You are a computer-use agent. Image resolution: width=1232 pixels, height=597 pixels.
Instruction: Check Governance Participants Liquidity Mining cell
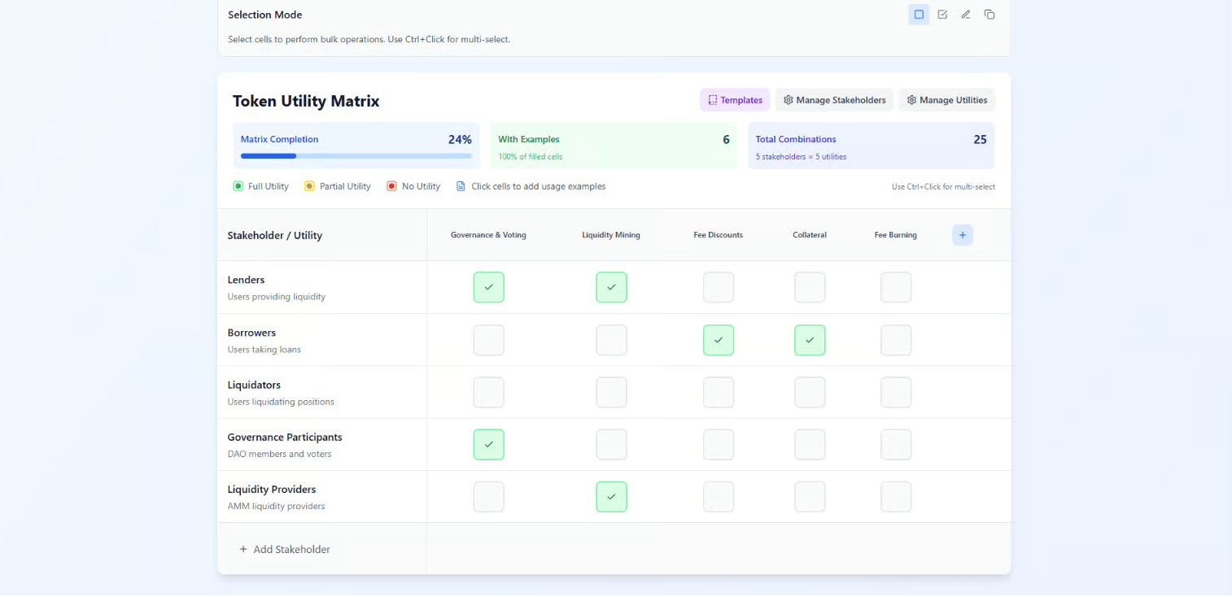point(611,444)
